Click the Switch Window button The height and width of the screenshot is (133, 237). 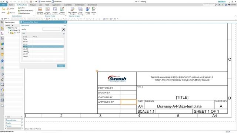(x=44, y=1)
